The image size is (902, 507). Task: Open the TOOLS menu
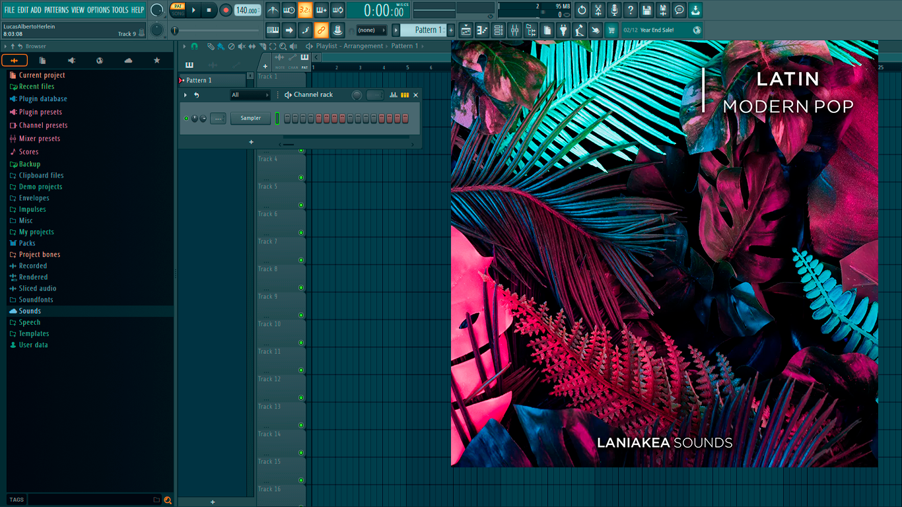coord(120,10)
